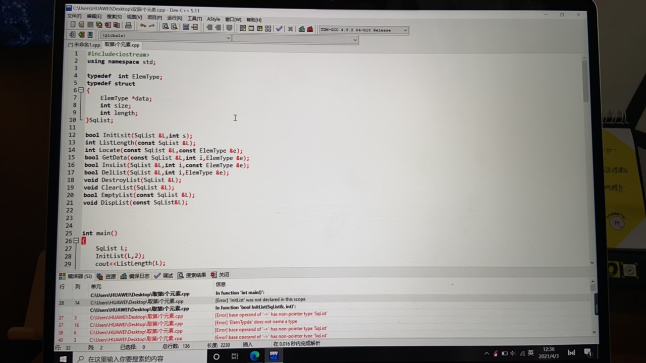This screenshot has width=646, height=363.
Task: Click the editor vertical scrollbar thumb
Action: pyautogui.click(x=585, y=81)
